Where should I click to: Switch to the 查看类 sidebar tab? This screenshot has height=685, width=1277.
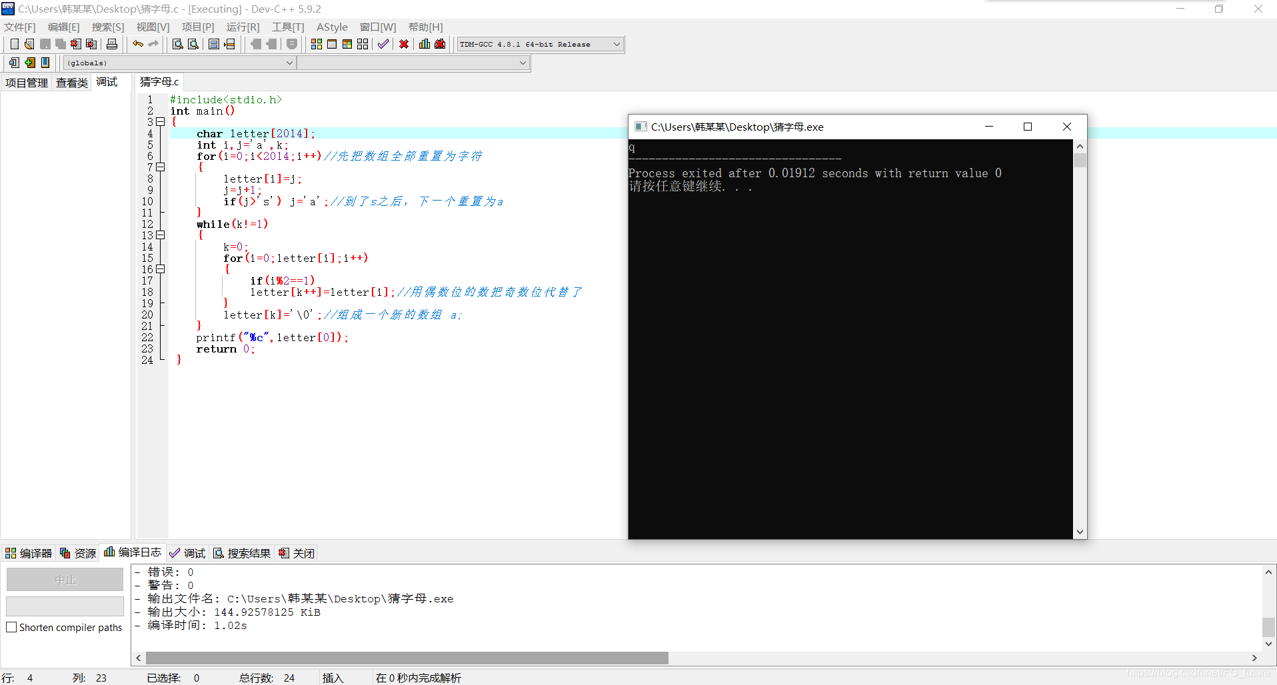tap(72, 83)
